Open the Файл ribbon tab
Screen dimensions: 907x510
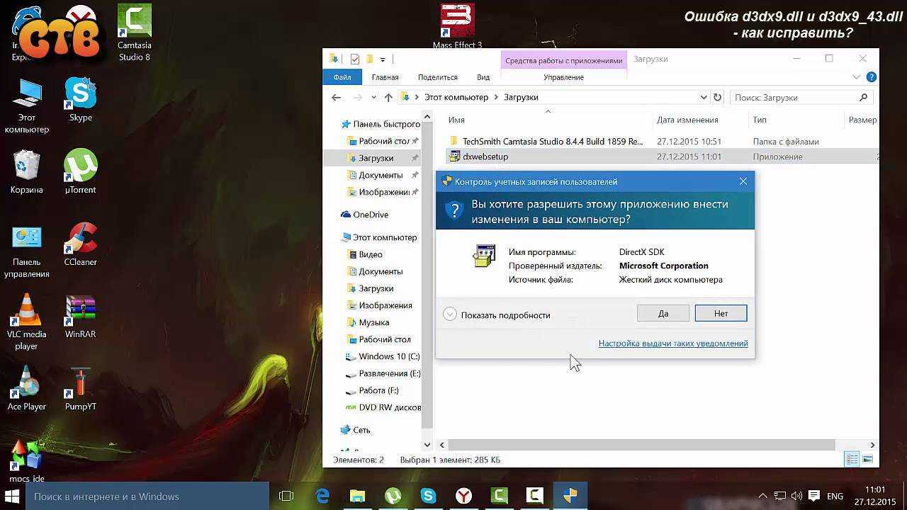tap(342, 77)
